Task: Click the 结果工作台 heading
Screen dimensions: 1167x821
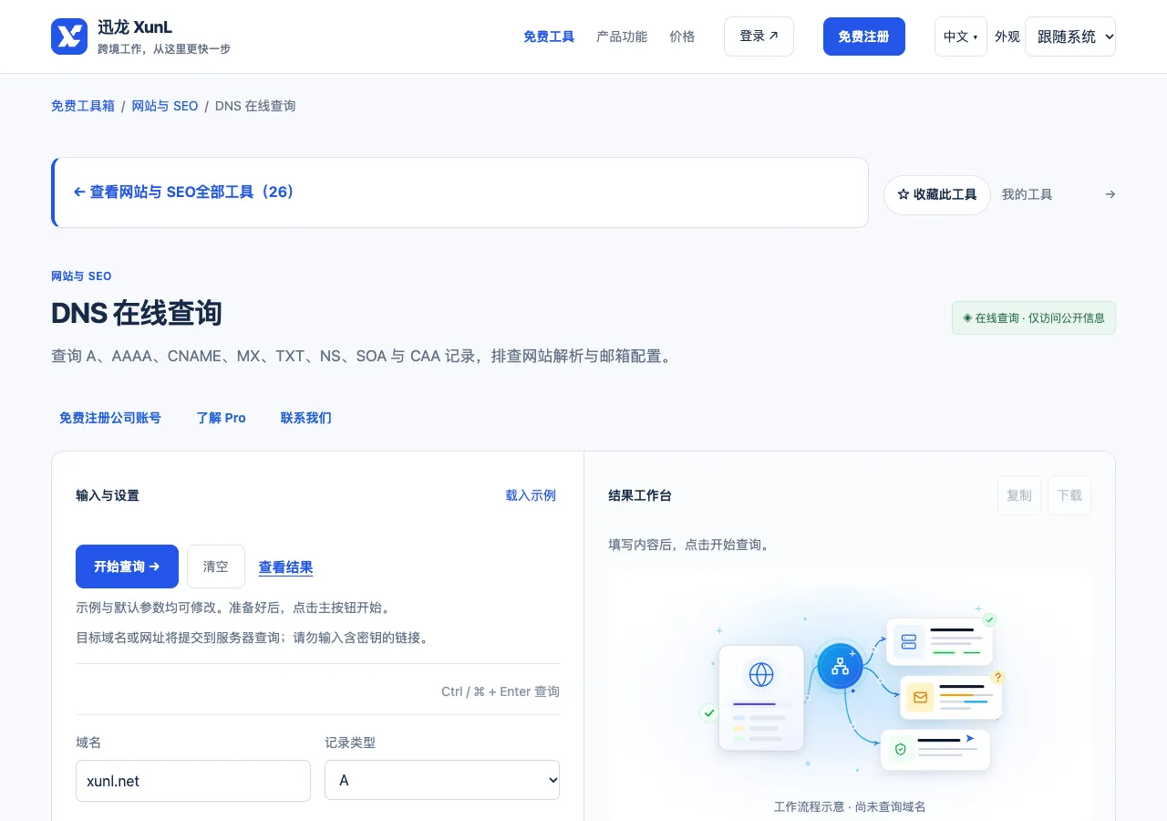Action: pos(640,495)
